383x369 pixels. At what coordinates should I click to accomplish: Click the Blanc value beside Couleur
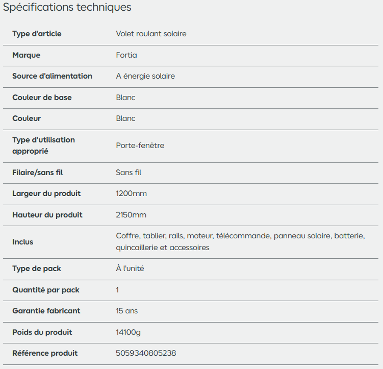coord(126,118)
